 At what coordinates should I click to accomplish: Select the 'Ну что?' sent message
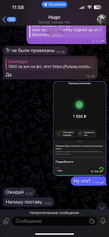click(88, 181)
